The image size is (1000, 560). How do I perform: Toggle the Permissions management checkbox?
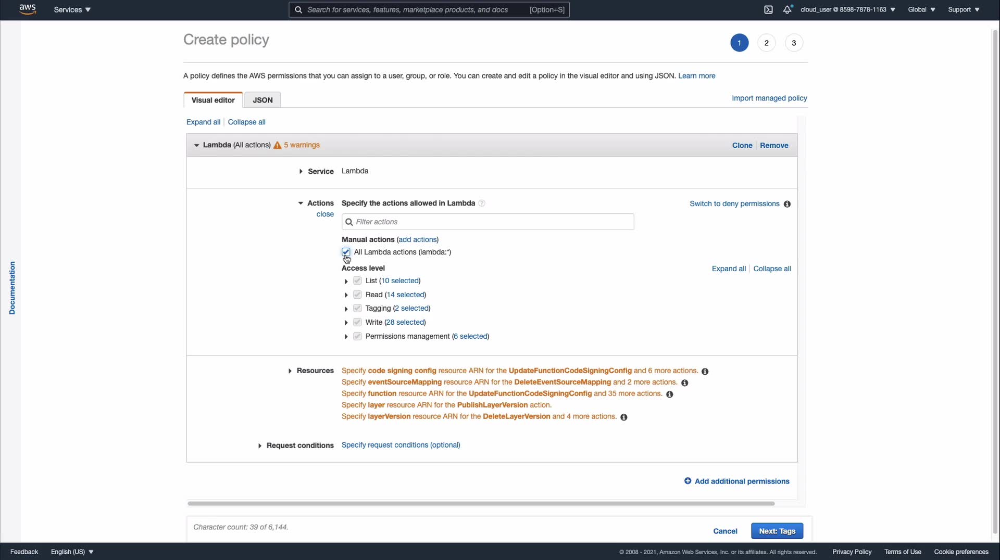(x=357, y=336)
